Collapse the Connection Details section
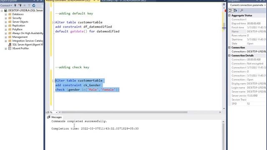The height and width of the screenshot is (150, 267). 229,55
